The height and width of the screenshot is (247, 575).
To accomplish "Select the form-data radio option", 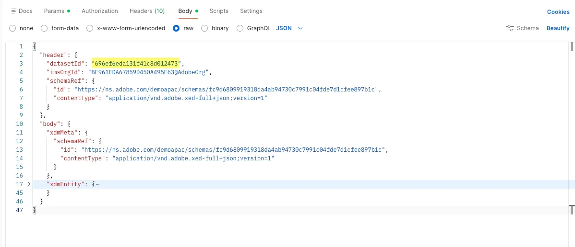I will [44, 28].
